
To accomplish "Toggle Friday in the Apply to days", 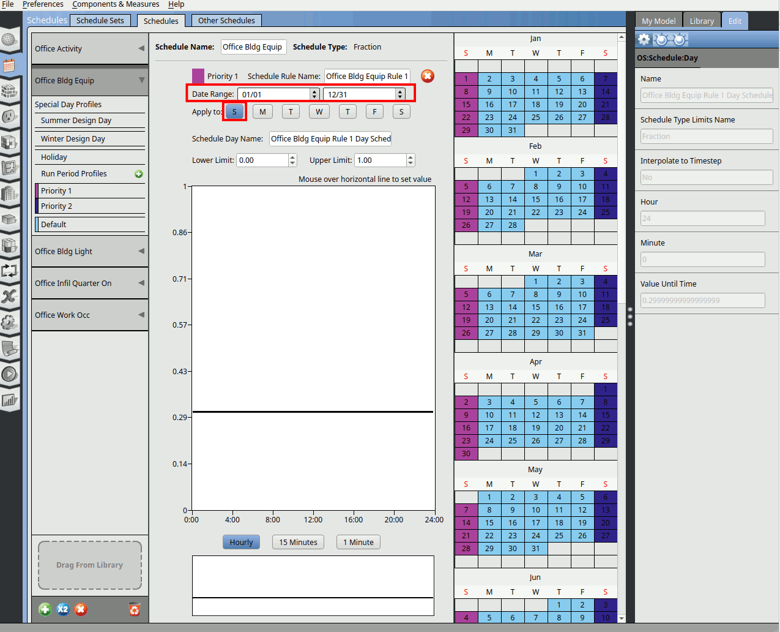I will pos(374,111).
